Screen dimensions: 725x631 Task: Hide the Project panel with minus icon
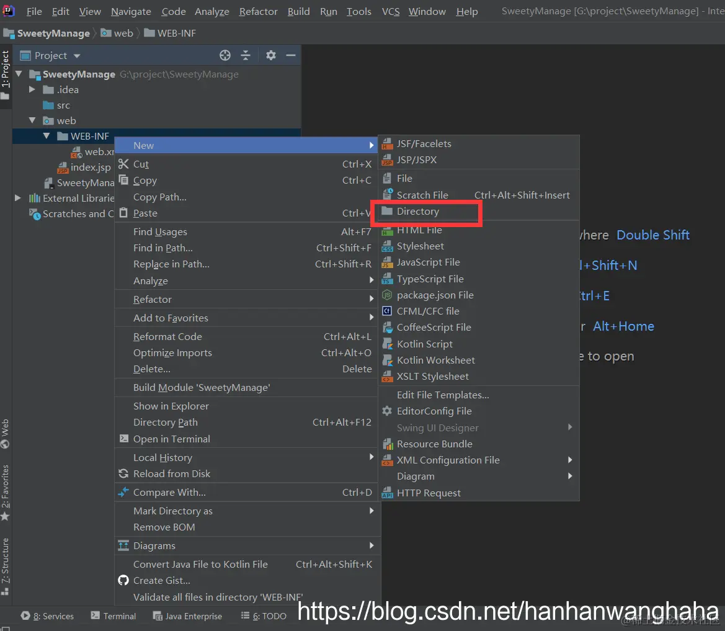(291, 55)
